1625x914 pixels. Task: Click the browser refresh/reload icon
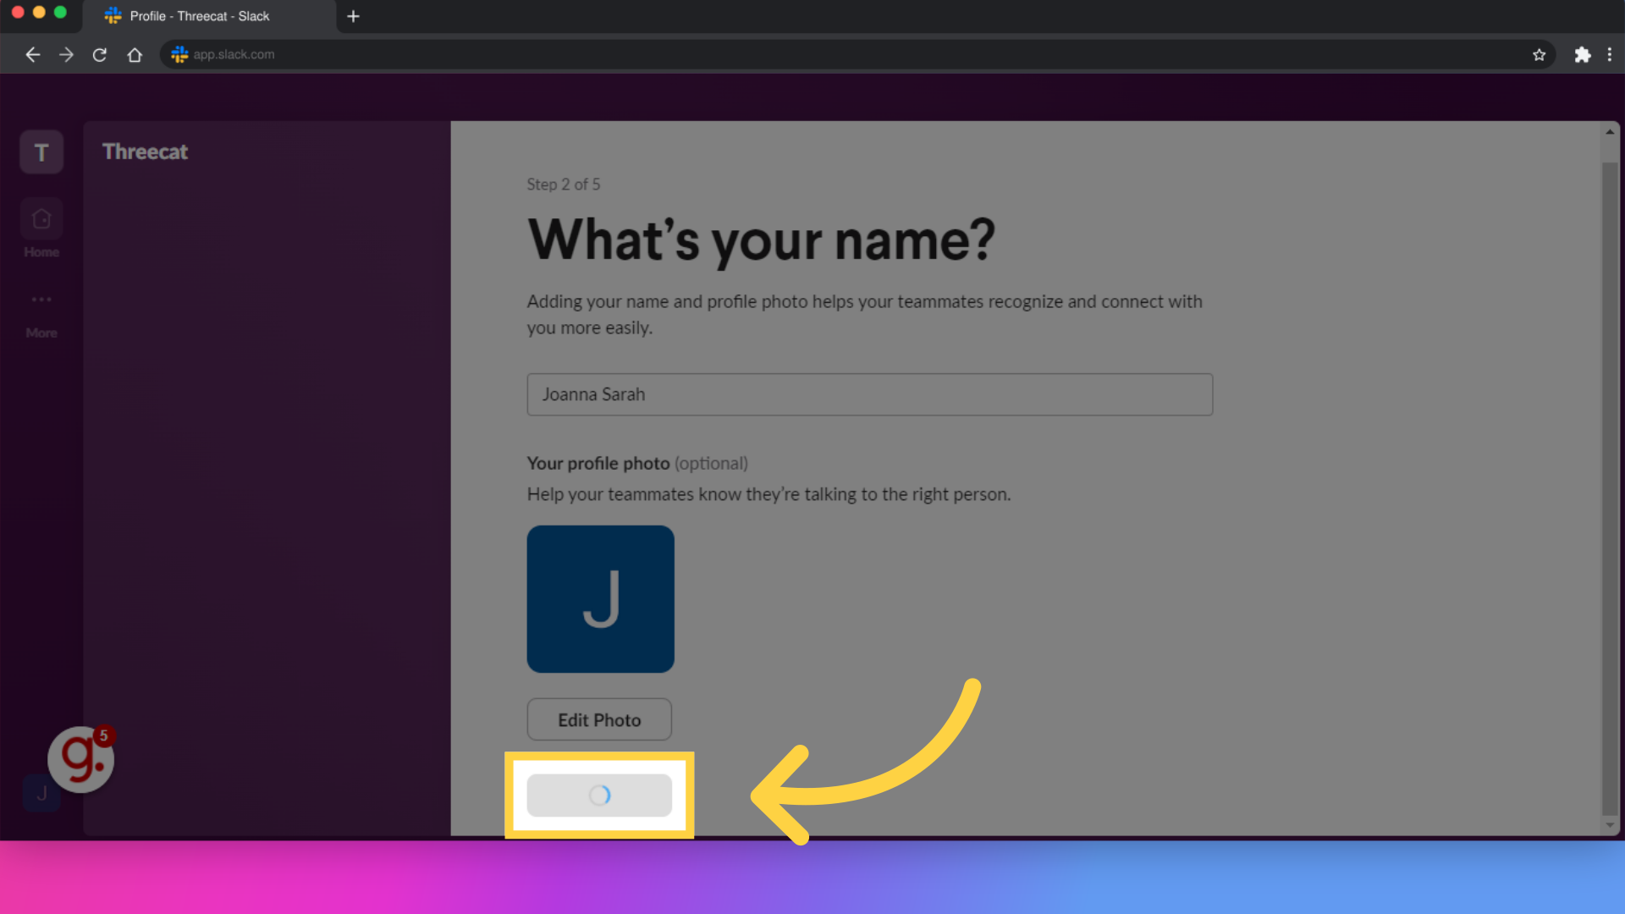tap(99, 53)
